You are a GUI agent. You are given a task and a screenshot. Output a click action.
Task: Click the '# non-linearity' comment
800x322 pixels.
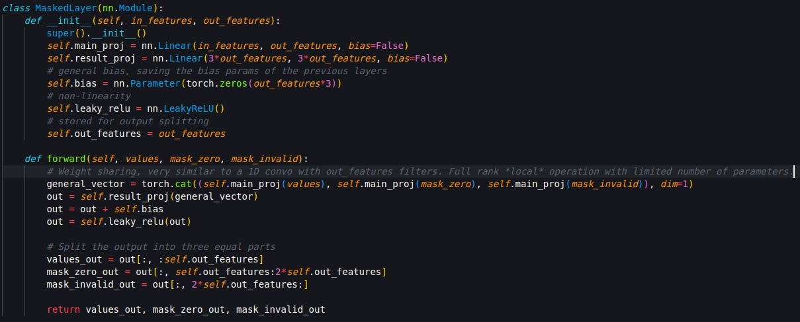[x=89, y=96]
